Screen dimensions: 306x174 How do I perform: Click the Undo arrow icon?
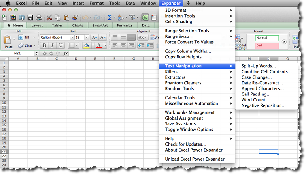point(85,17)
